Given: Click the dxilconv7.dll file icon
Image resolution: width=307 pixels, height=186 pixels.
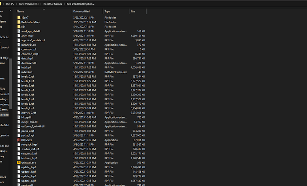Looking at the screenshot, I should tap(19, 63).
